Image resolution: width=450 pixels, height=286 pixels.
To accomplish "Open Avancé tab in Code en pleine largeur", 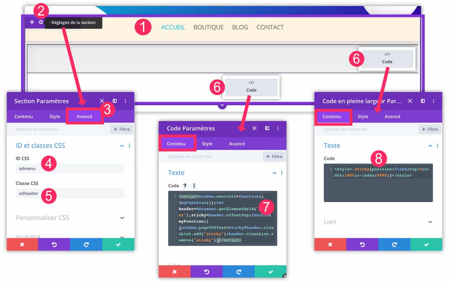I will (393, 116).
